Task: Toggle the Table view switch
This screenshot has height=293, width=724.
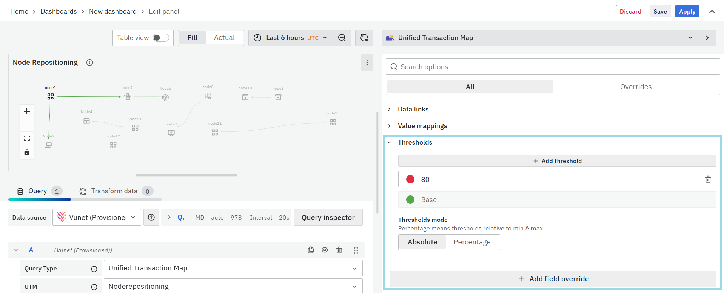Action: 161,38
